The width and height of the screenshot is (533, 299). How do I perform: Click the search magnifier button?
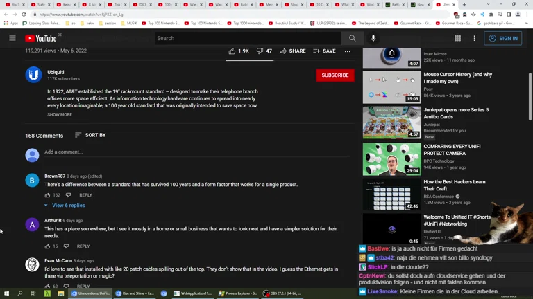tap(352, 38)
